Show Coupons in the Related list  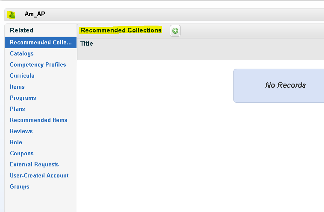point(22,154)
